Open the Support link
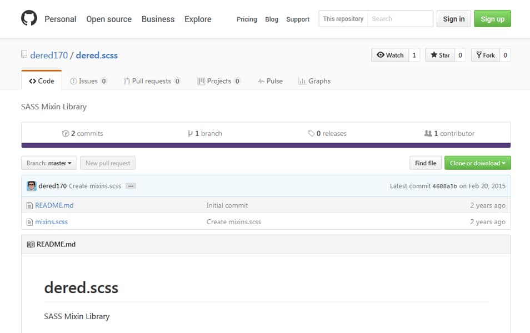This screenshot has height=333, width=530. tap(298, 19)
